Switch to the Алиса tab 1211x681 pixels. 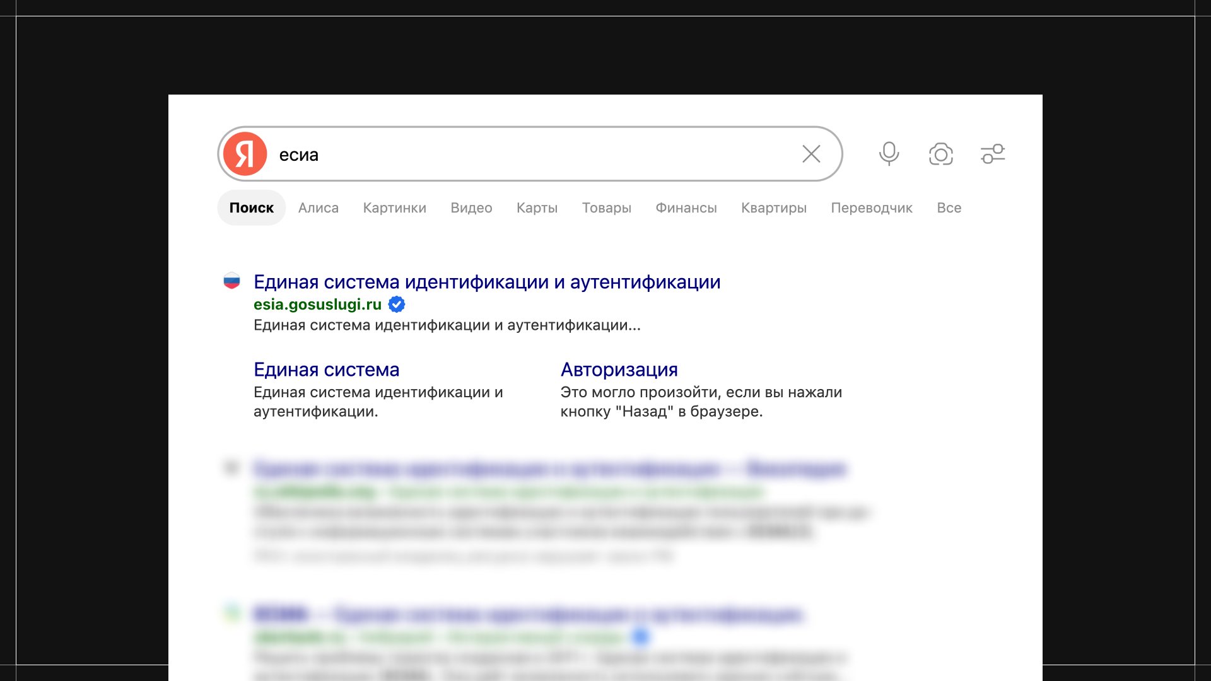tap(319, 207)
